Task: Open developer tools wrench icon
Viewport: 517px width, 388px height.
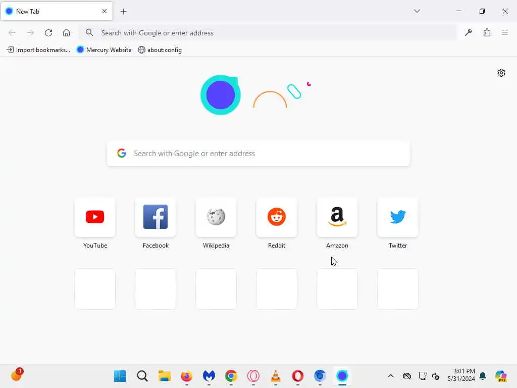Action: pyautogui.click(x=469, y=32)
